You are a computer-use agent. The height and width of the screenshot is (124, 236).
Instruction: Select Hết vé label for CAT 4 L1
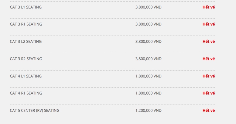tap(209, 76)
